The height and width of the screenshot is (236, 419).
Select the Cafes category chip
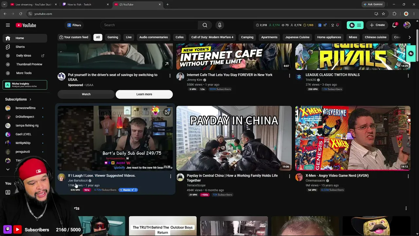pos(179,37)
